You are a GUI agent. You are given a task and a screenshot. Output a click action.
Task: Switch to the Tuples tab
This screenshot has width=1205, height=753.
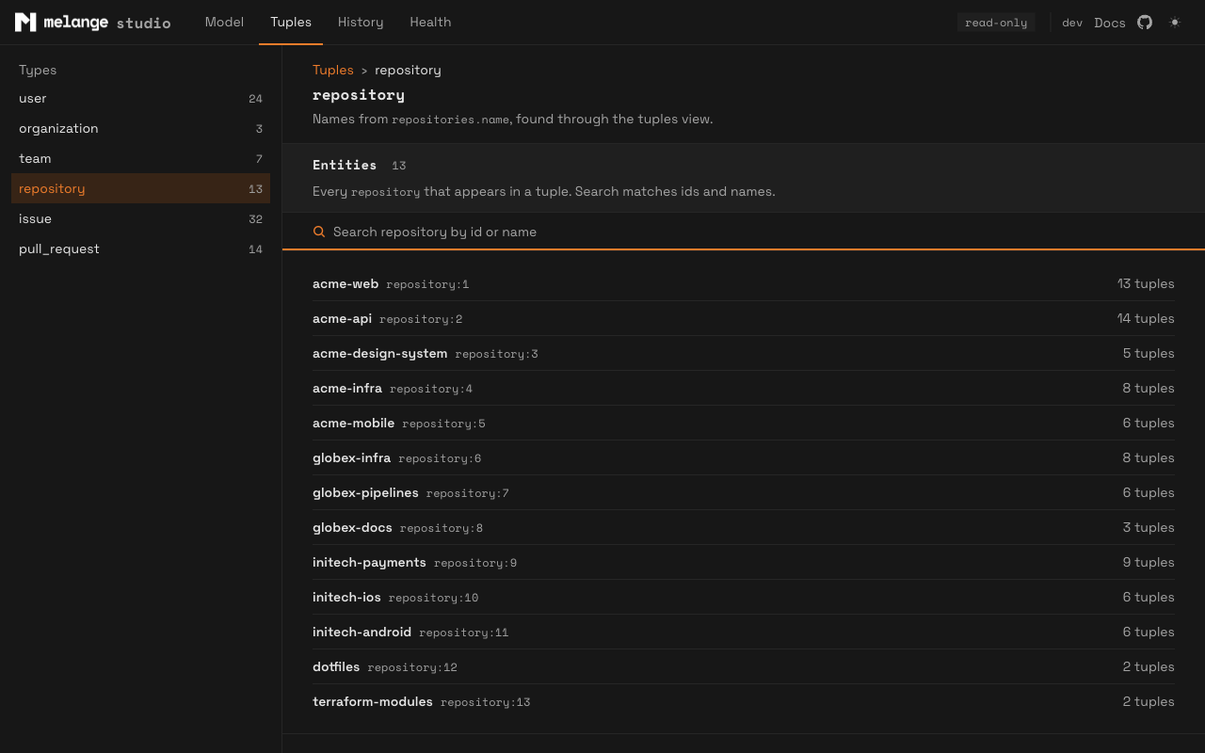(x=291, y=22)
